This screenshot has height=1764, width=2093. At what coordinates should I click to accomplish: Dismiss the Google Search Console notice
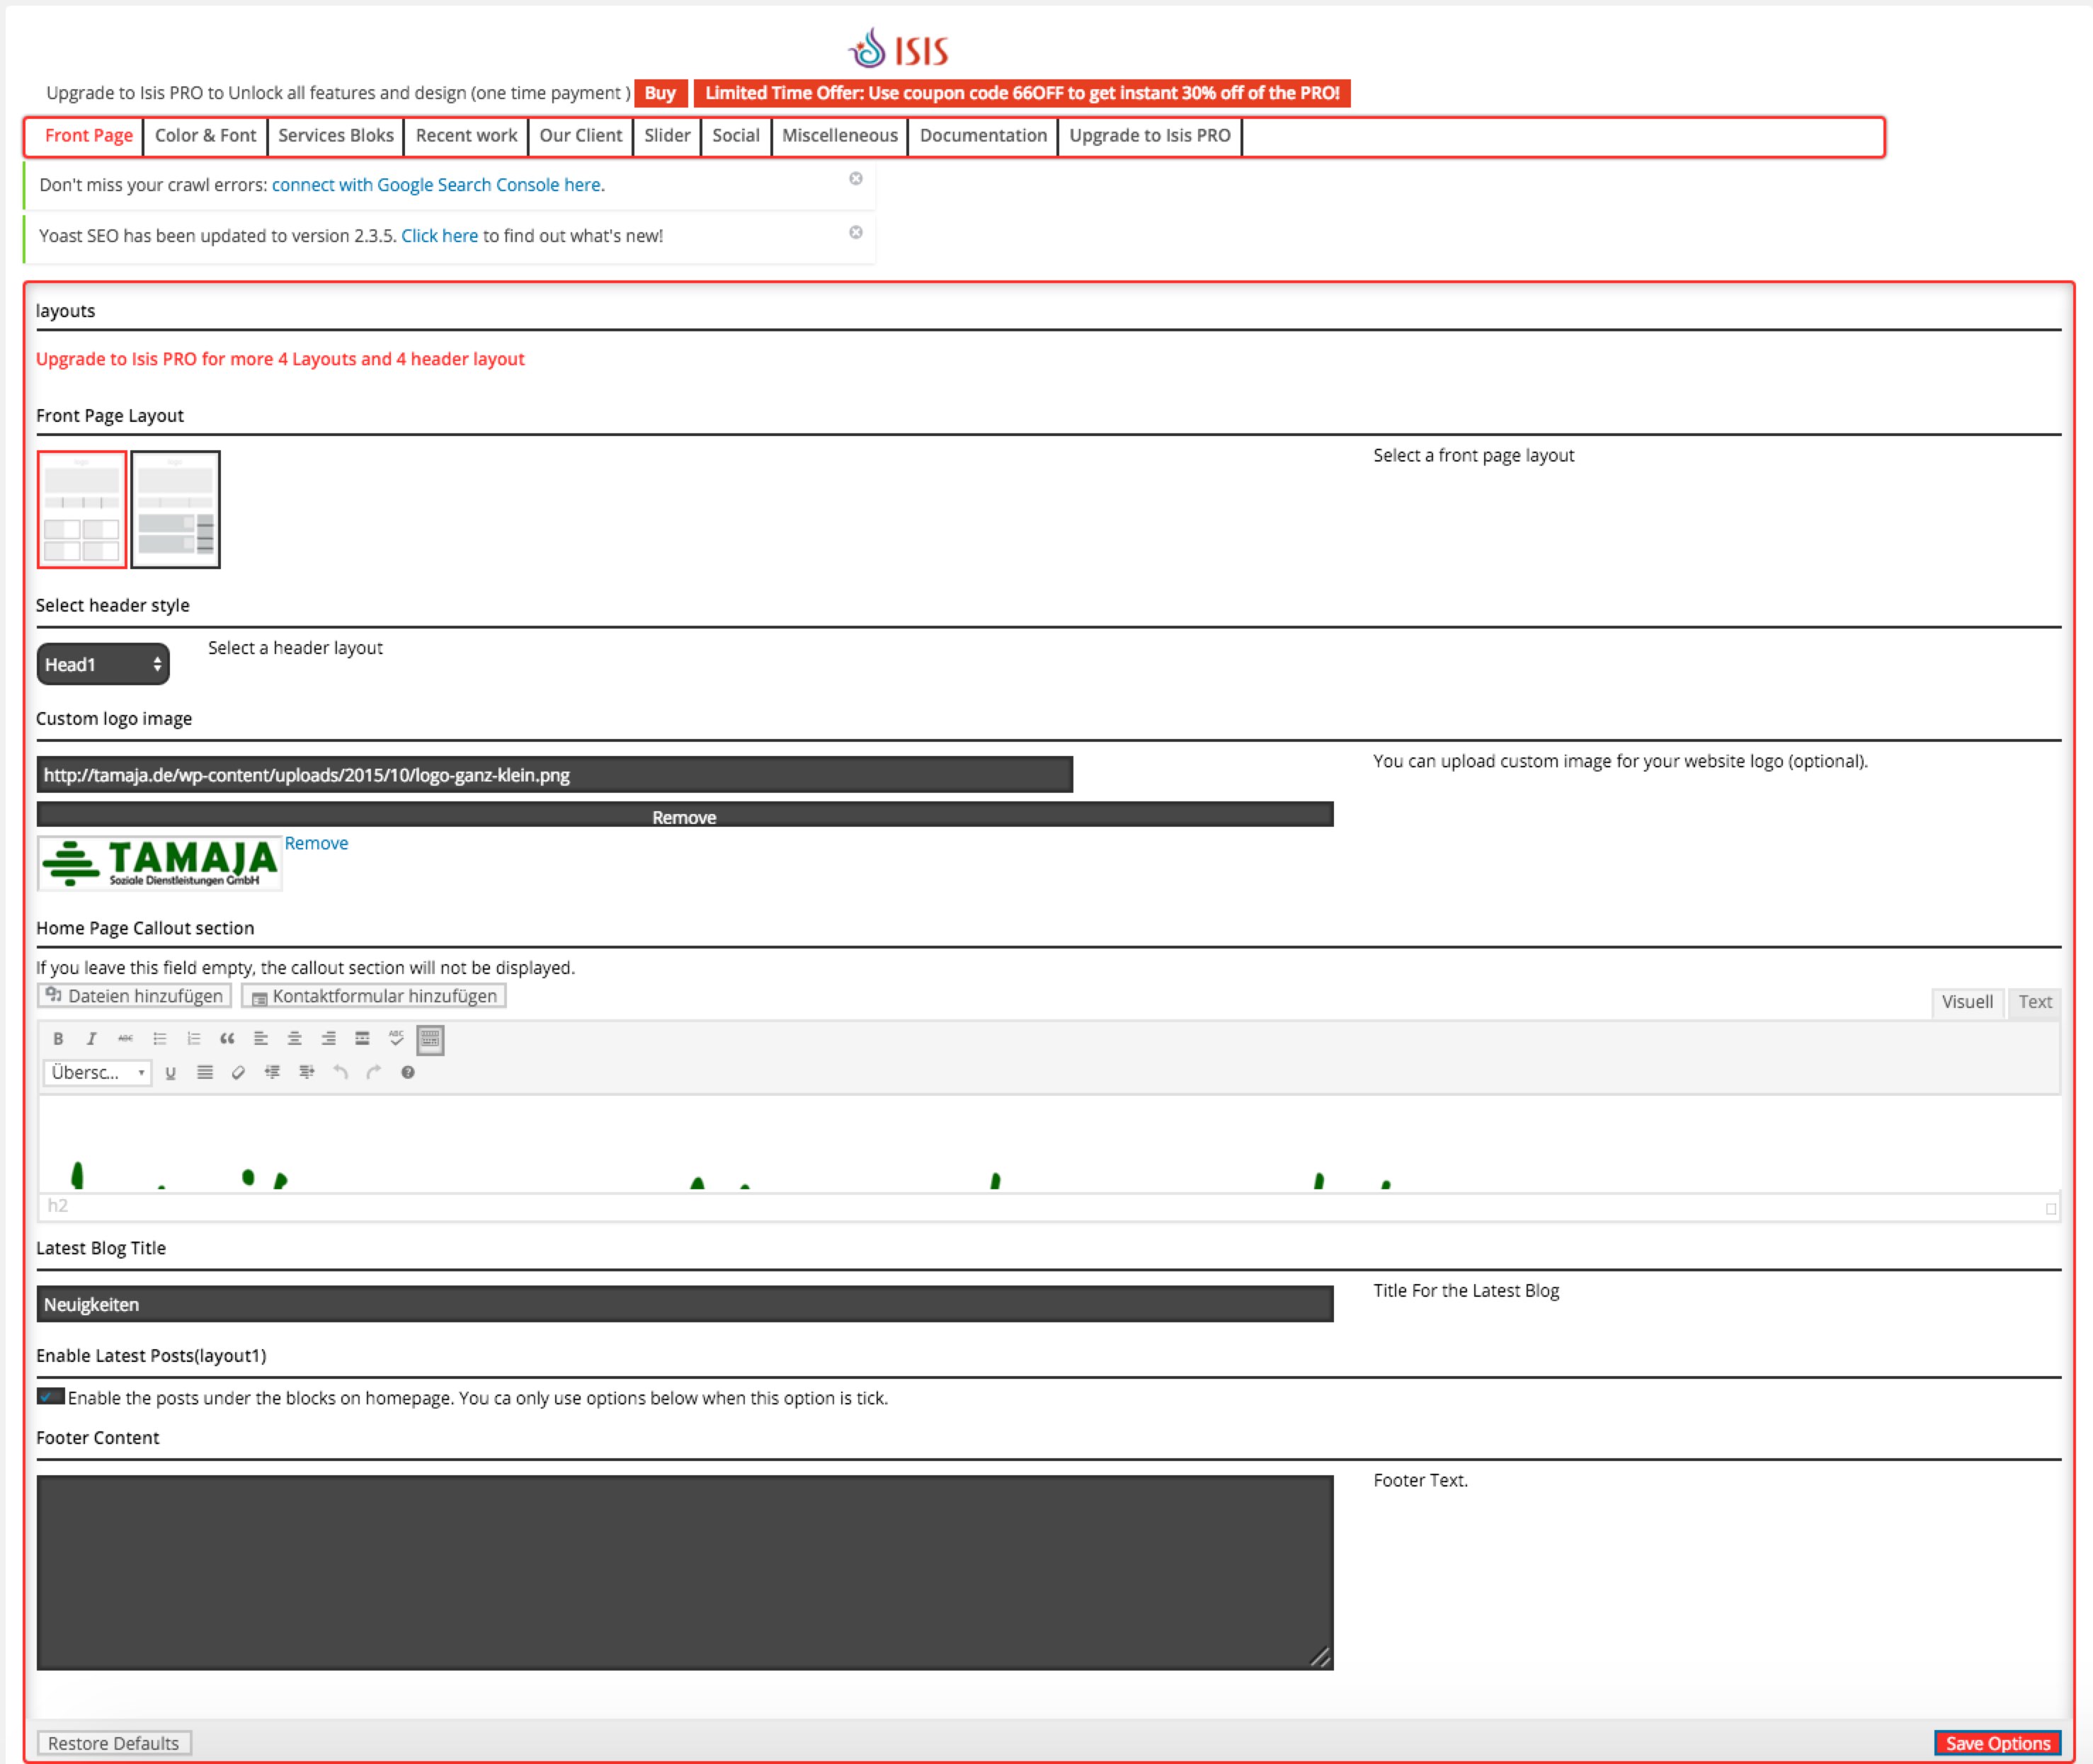click(x=855, y=179)
